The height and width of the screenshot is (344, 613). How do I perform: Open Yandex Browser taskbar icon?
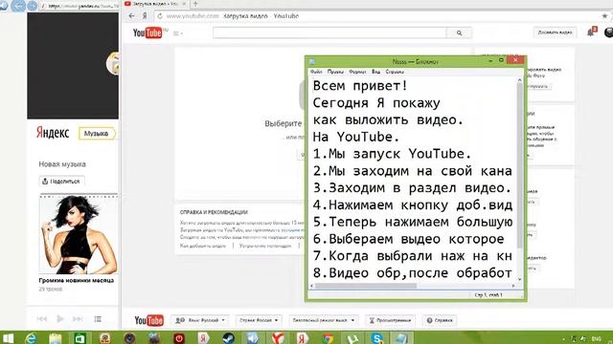click(278, 338)
